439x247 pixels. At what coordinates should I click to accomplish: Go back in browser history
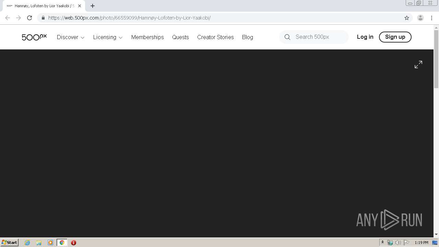coord(8,18)
